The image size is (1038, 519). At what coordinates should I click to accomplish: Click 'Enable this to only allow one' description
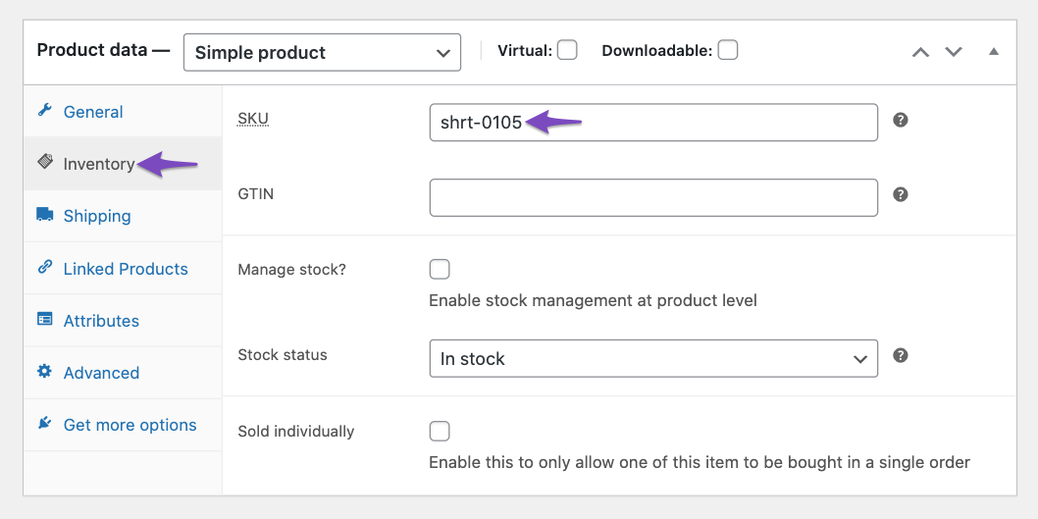click(x=700, y=462)
